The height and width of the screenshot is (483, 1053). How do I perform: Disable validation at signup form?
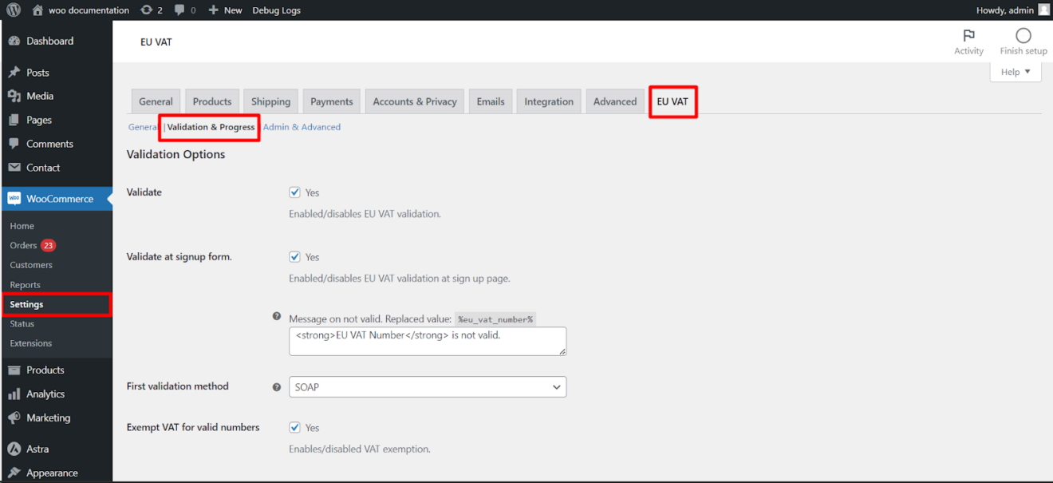(x=295, y=256)
